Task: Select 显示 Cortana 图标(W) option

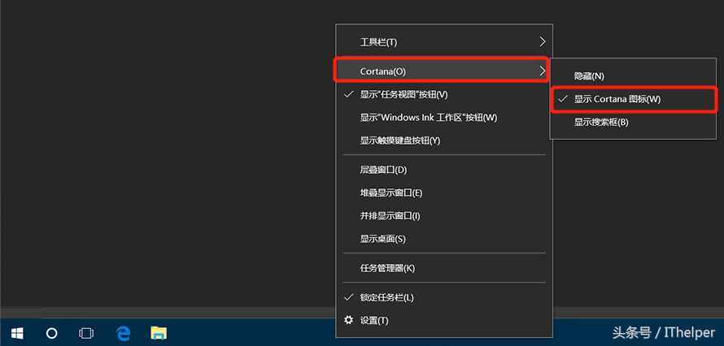Action: click(x=617, y=99)
